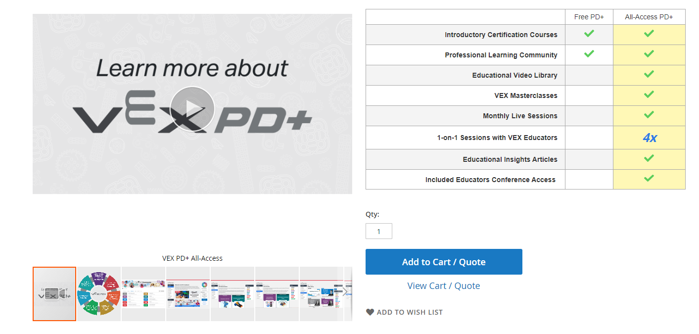This screenshot has height=334, width=699.
Task: Click the checkmark in the Monthly Live Sessions row
Action: coord(649,115)
